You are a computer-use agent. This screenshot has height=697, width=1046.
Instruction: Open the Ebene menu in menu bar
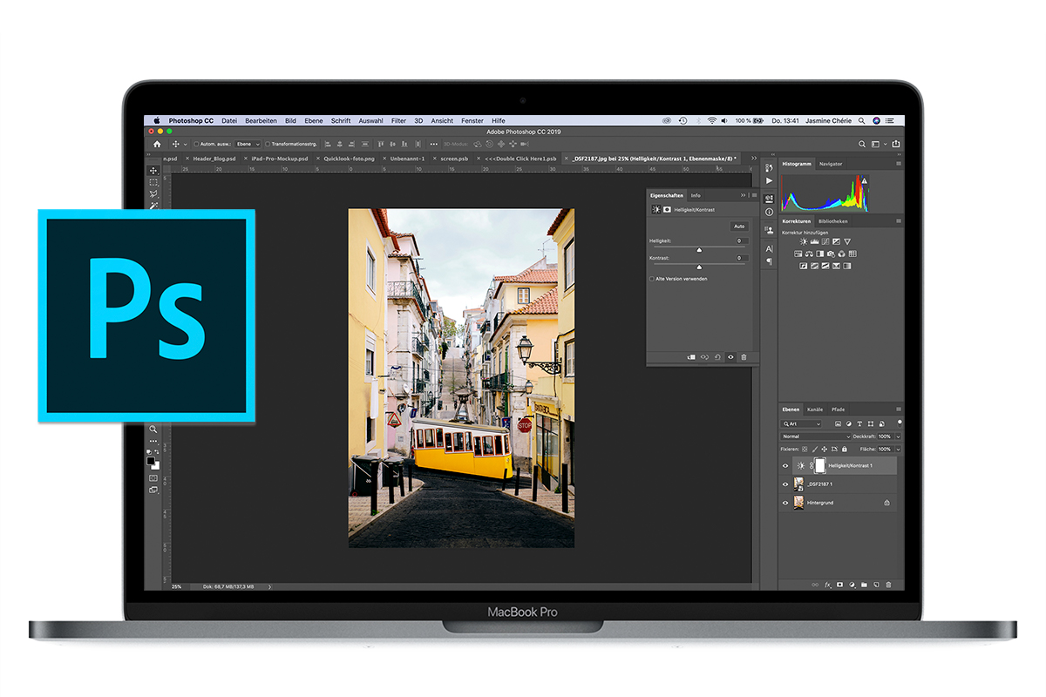pos(314,120)
